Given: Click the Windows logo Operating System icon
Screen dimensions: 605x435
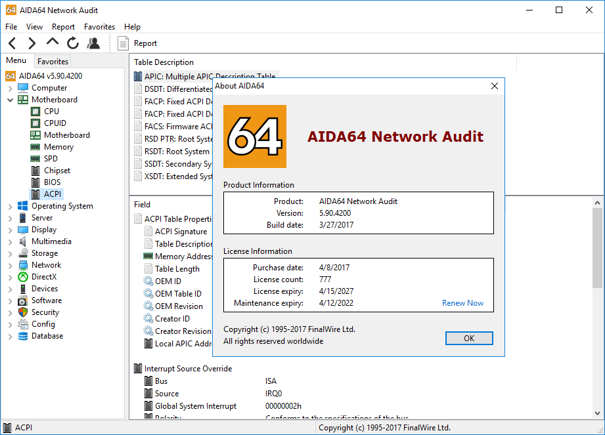Looking at the screenshot, I should point(23,206).
